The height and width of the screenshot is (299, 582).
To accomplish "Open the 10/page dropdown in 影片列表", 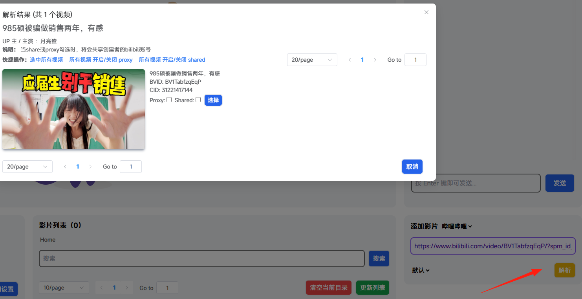I will pos(64,288).
